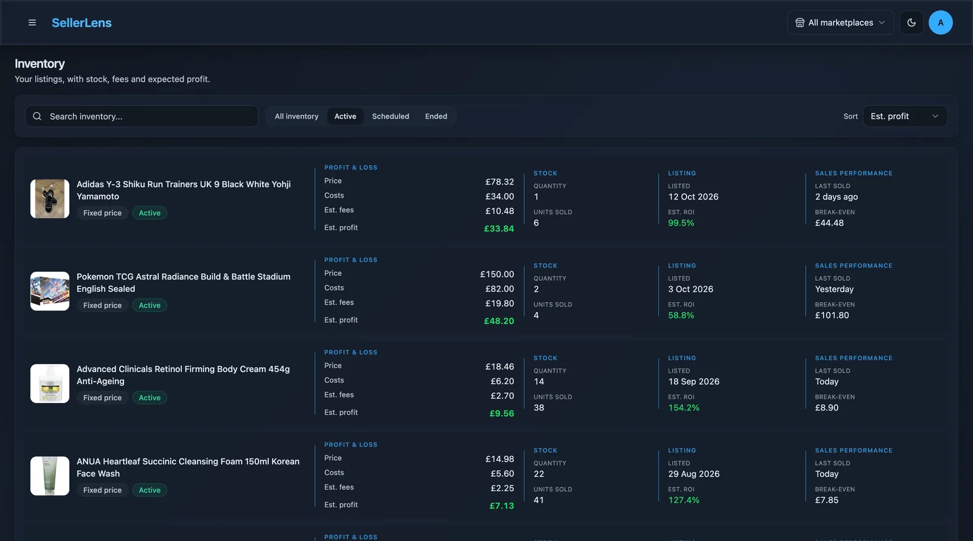The width and height of the screenshot is (973, 541).
Task: Open the Pokemon TCG listing thumbnail
Action: pyautogui.click(x=50, y=291)
